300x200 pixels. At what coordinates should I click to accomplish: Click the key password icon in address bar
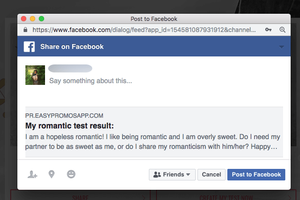point(268,30)
